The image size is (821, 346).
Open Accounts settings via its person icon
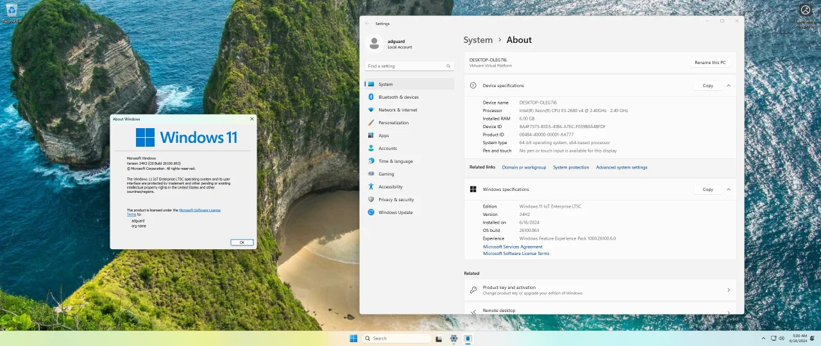pyautogui.click(x=371, y=148)
